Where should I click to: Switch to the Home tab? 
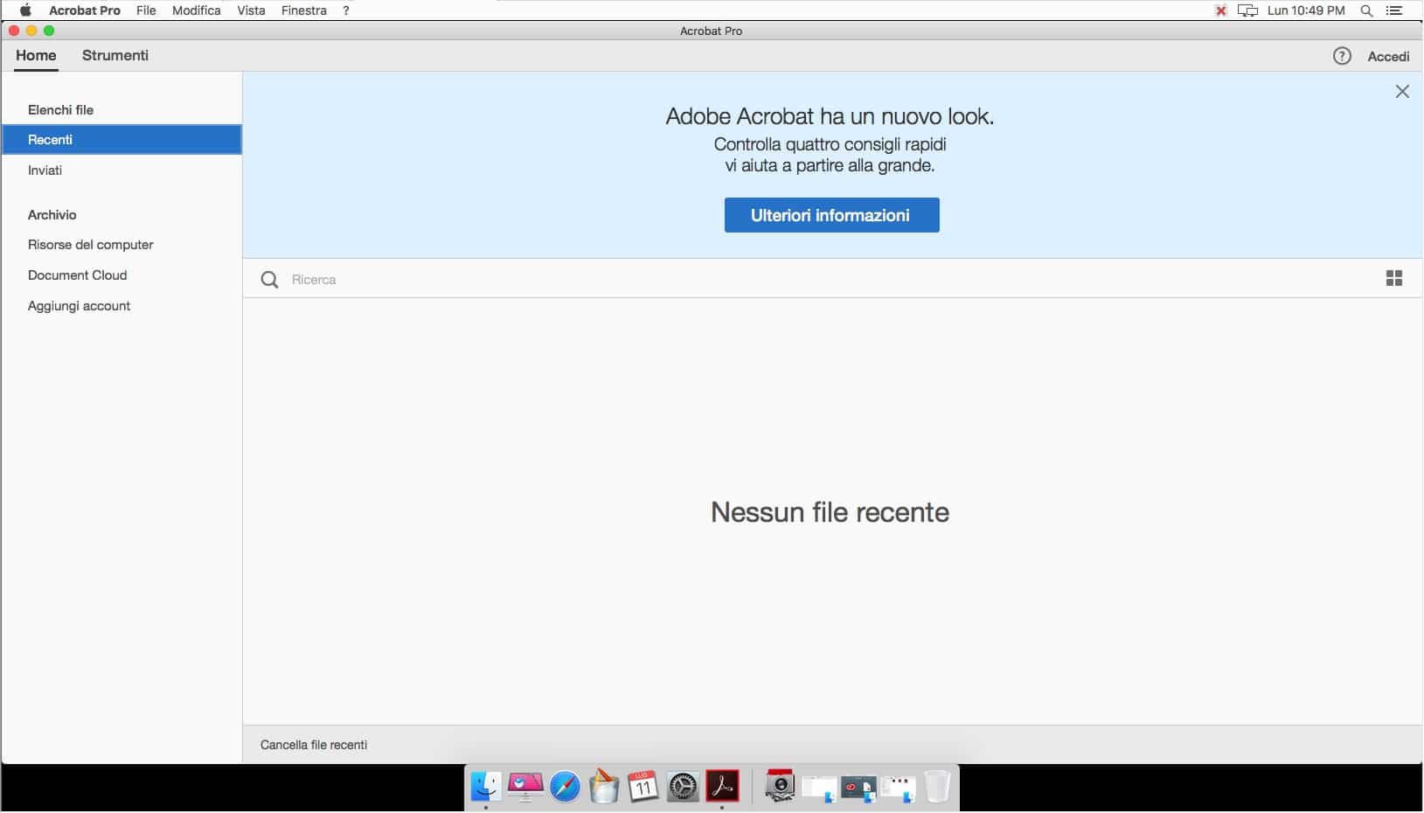36,55
